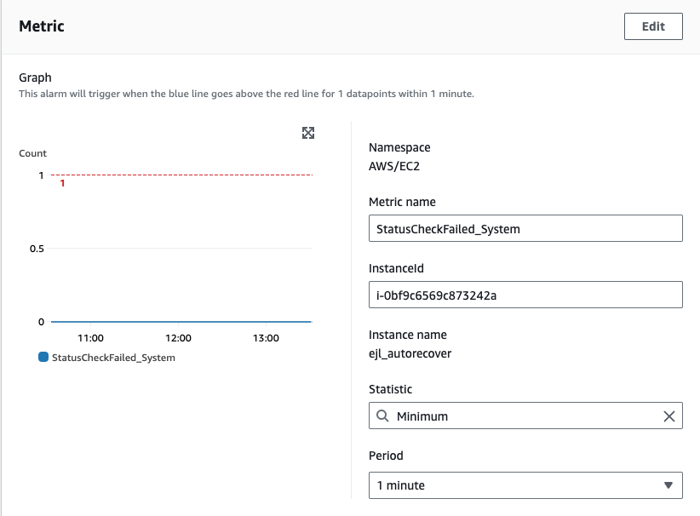This screenshot has width=700, height=516.
Task: Click the Count axis label
Action: click(33, 153)
